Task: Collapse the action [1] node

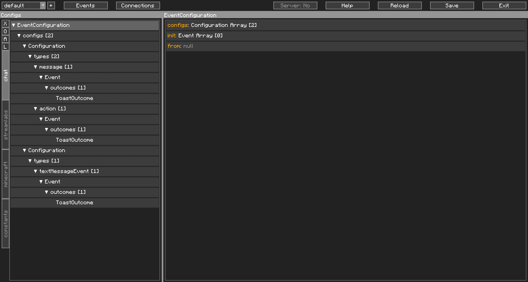Action: [x=35, y=109]
